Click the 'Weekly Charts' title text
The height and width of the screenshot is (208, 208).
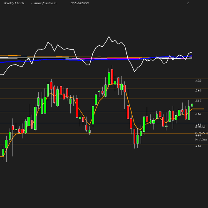tap(14, 3)
